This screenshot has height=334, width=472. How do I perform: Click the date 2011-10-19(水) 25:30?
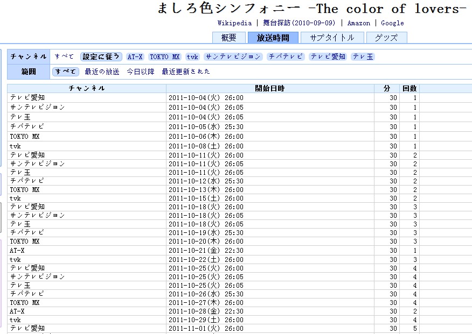tap(206, 233)
